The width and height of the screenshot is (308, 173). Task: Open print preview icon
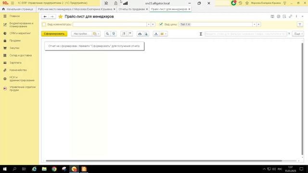pyautogui.click(x=146, y=34)
